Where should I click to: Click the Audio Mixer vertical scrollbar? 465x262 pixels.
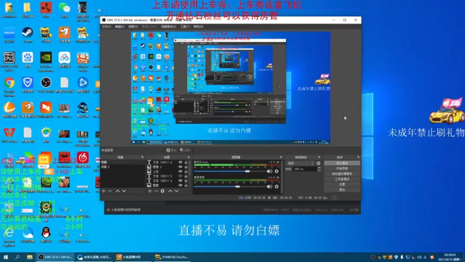click(281, 177)
